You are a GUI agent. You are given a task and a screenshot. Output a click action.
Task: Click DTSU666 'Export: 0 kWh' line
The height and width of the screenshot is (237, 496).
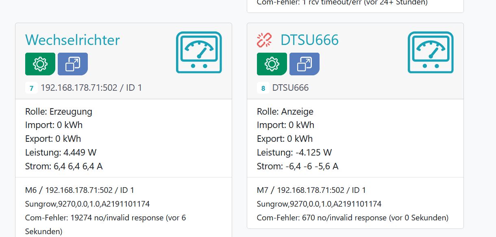285,139
